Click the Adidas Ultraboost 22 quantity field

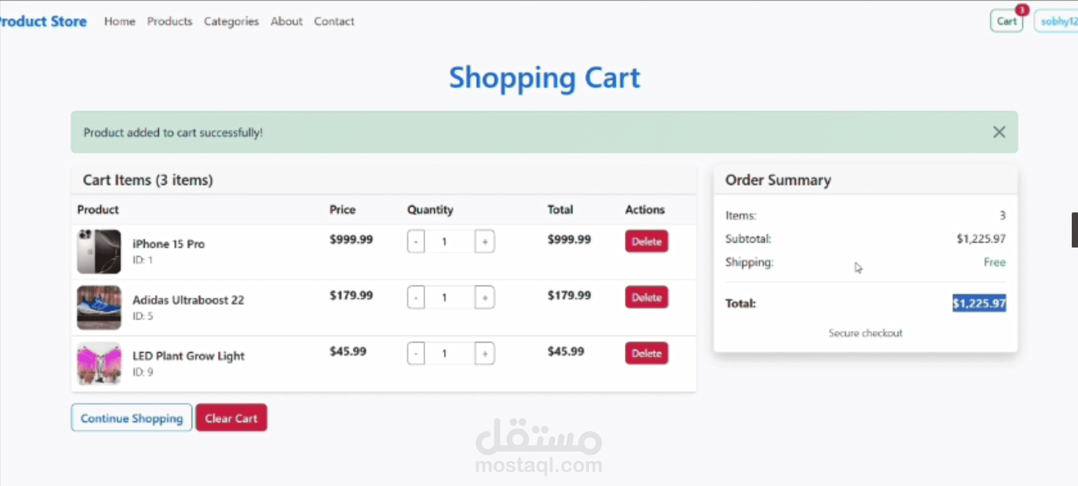point(450,297)
